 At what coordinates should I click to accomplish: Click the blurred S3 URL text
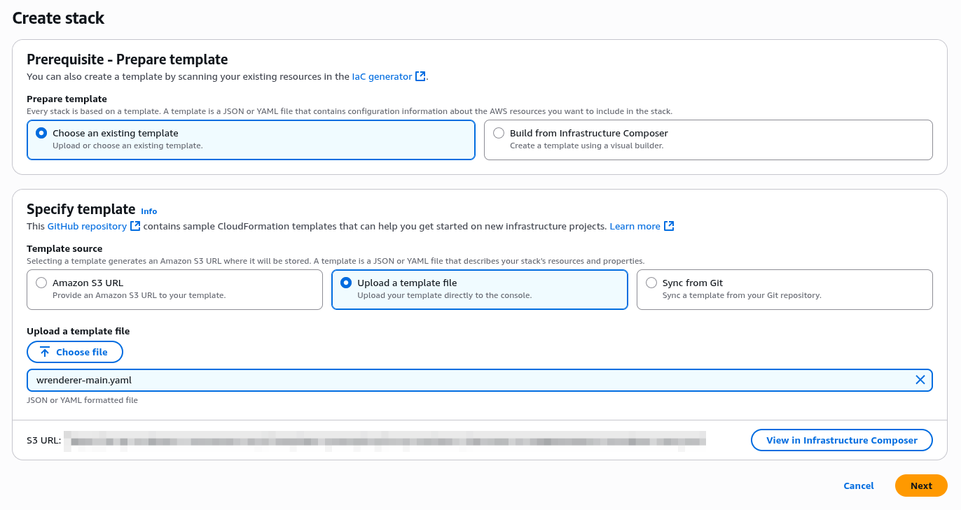pyautogui.click(x=385, y=440)
